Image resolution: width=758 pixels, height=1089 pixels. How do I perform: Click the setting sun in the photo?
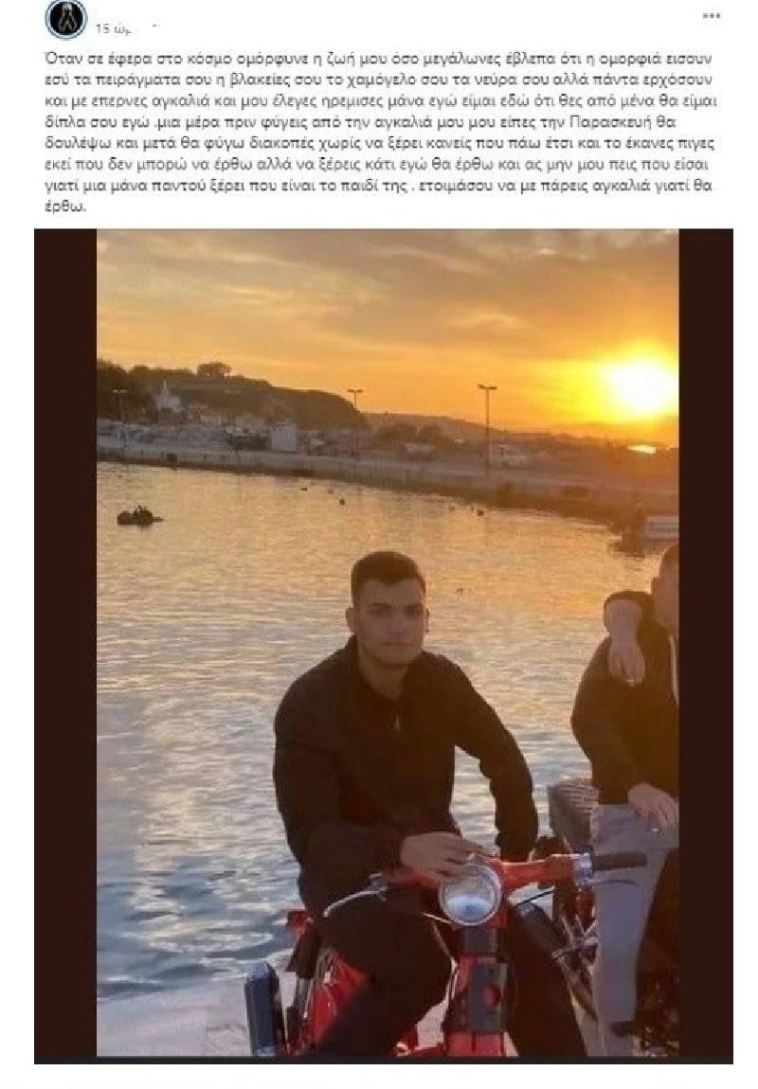(641, 384)
